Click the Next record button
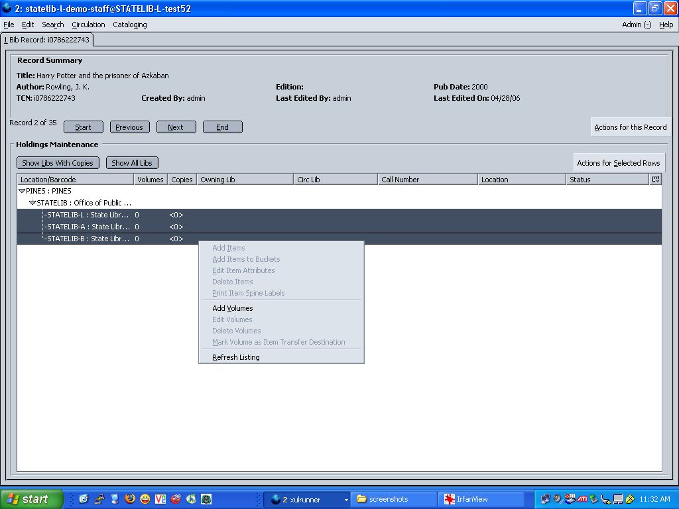Screen dimensions: 679x509 176,127
